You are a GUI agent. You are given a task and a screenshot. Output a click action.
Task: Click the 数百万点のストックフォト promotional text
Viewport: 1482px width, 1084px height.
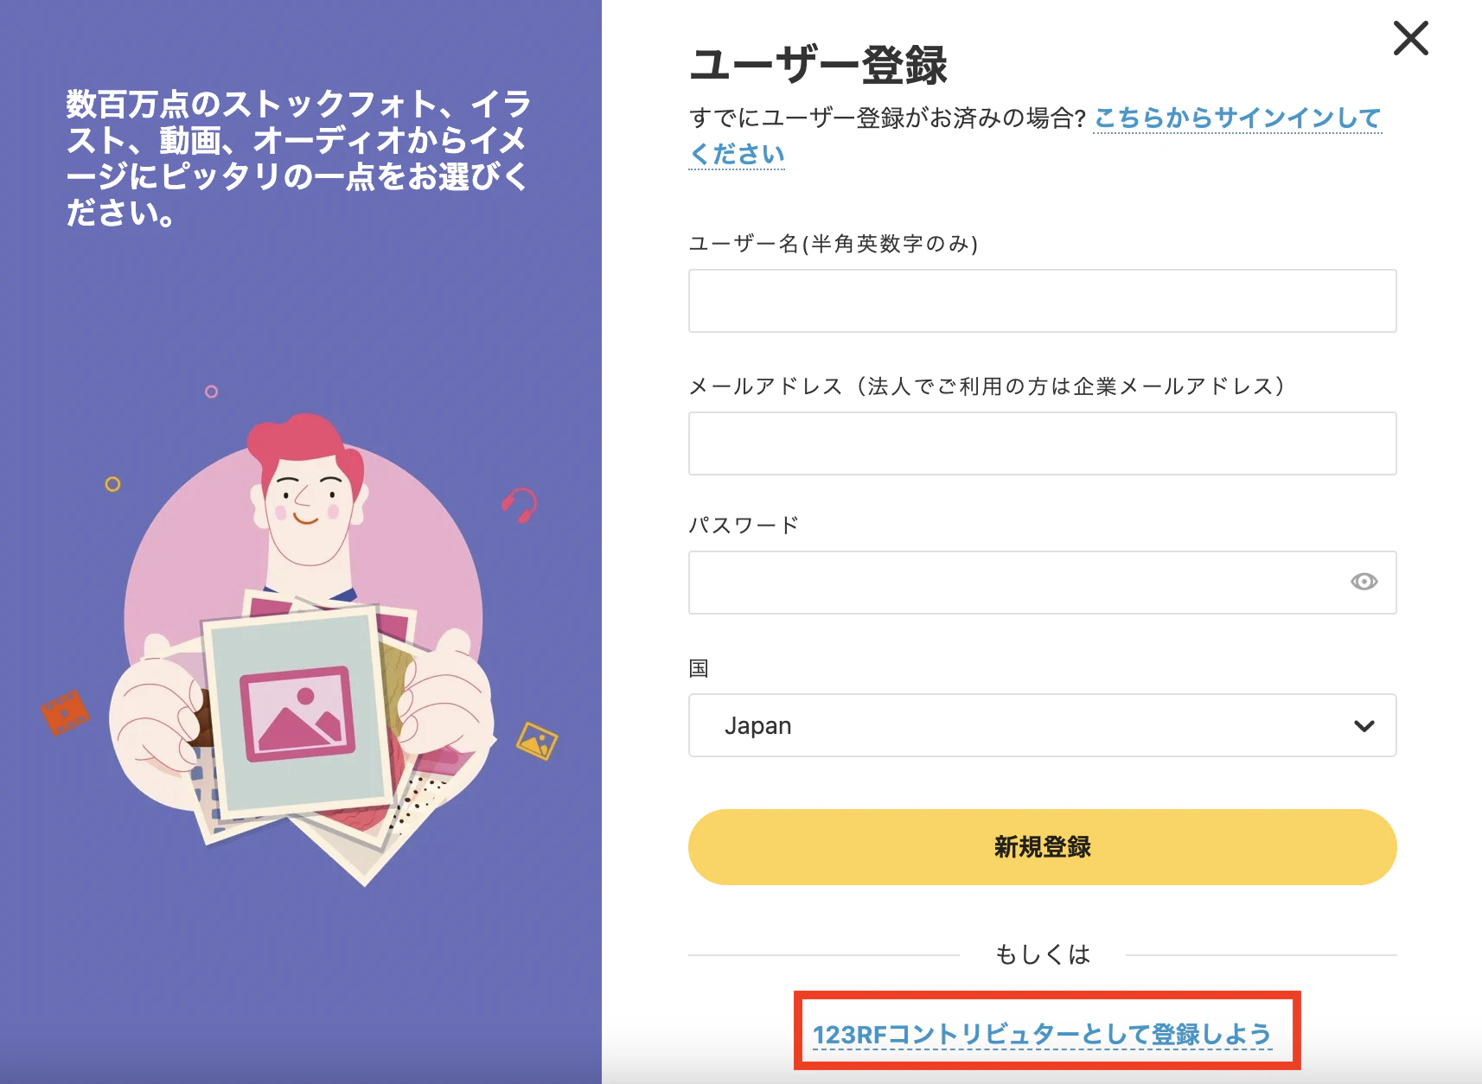[298, 158]
